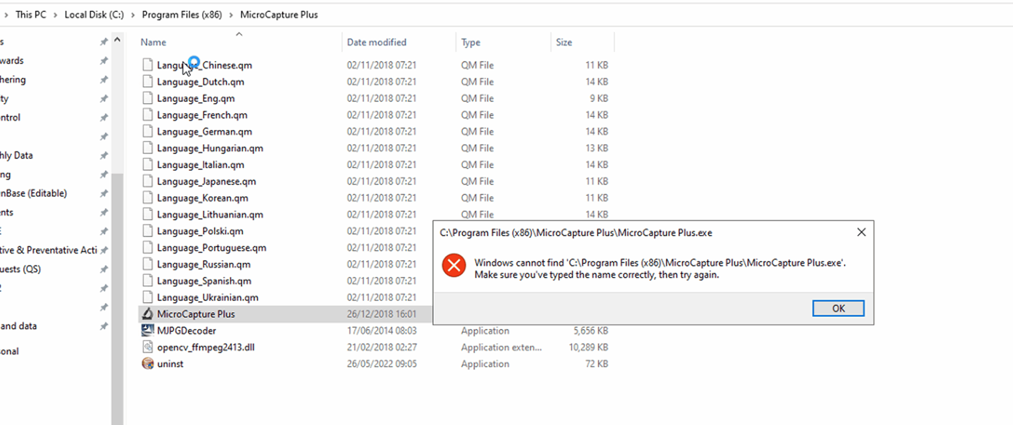The height and width of the screenshot is (425, 1013).
Task: Expand chevron after Local Disk (C:)
Action: (x=133, y=15)
